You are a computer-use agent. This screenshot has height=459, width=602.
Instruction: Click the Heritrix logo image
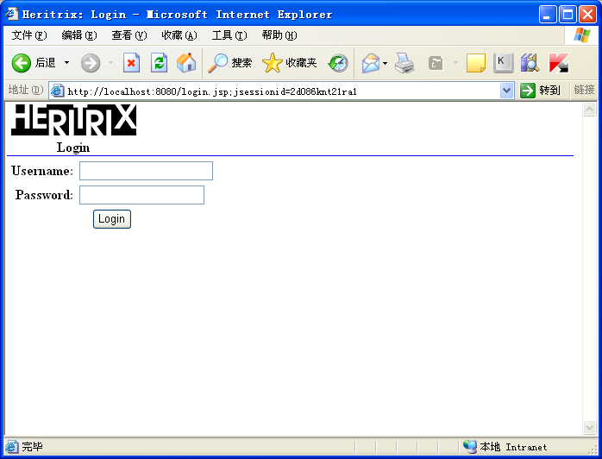(x=73, y=120)
